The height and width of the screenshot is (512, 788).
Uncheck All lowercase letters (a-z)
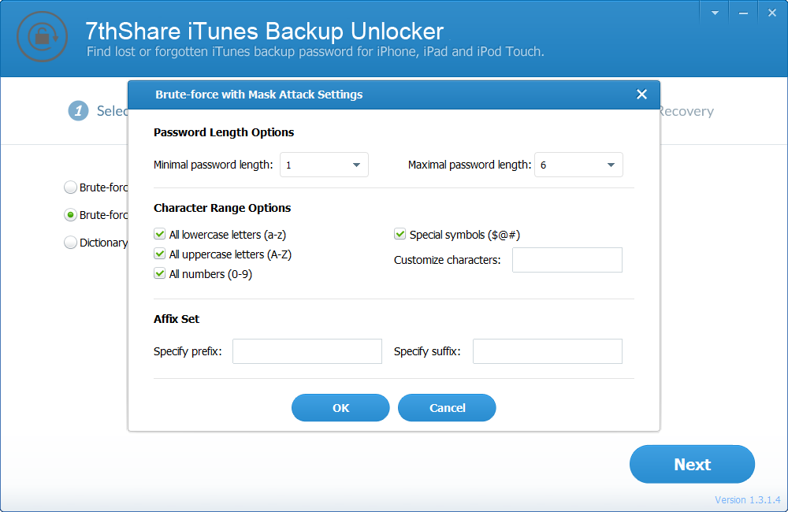point(160,234)
